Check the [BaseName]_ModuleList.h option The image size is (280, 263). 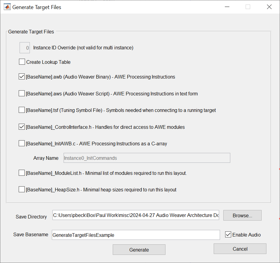click(x=22, y=173)
